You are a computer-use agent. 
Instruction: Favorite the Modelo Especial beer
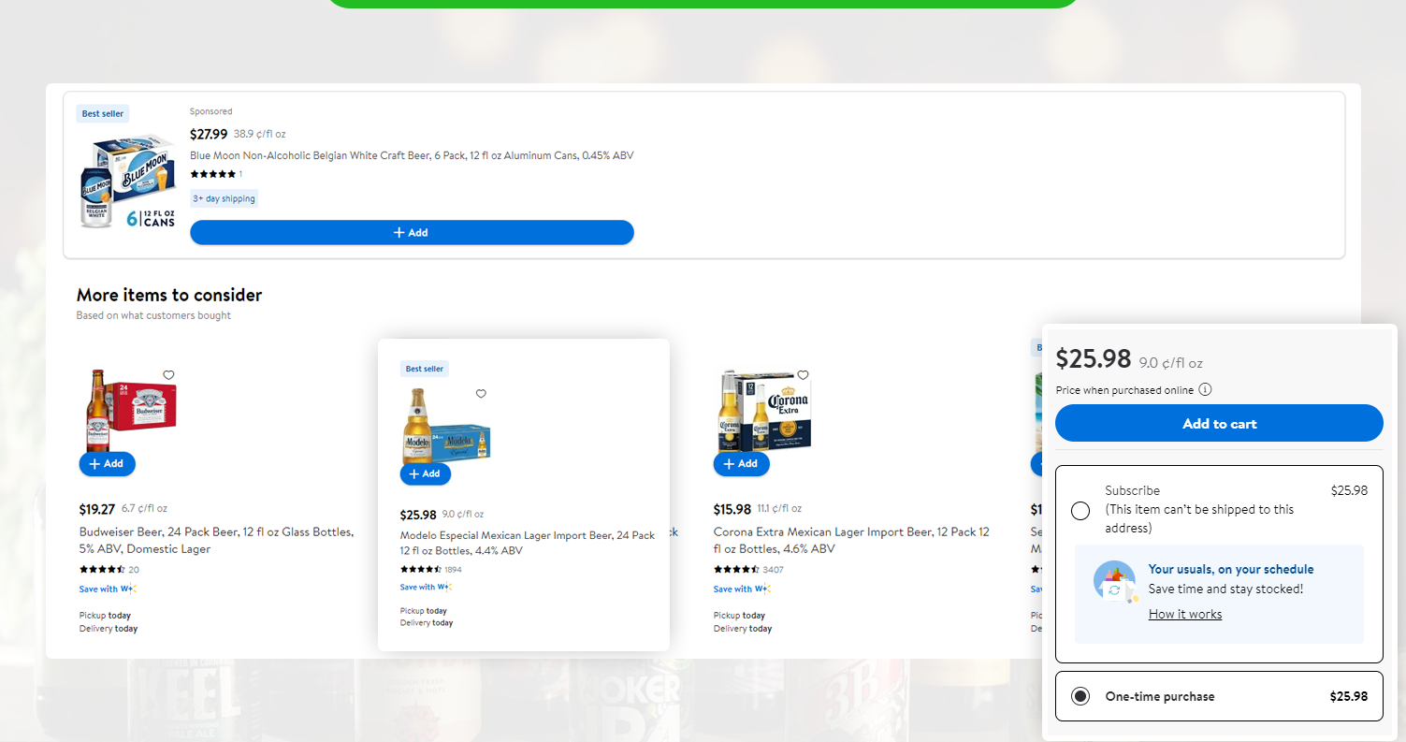tap(481, 394)
